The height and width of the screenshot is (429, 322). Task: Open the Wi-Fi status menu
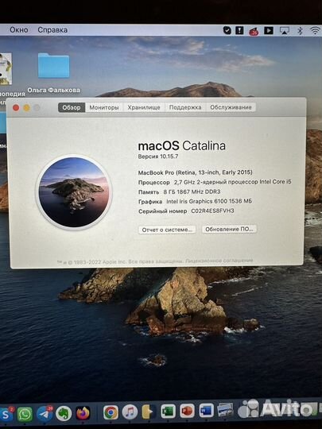tap(316, 30)
